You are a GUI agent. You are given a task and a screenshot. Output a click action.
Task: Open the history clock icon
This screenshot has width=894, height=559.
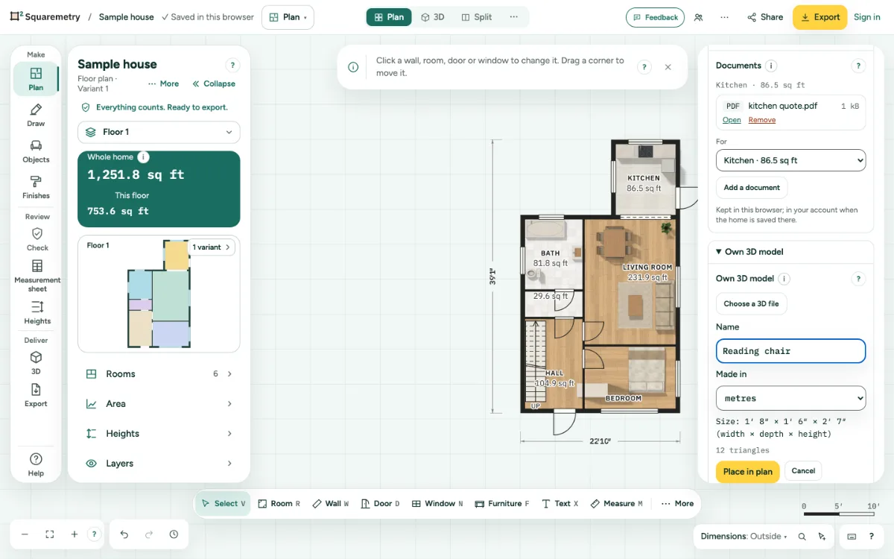[x=174, y=534]
